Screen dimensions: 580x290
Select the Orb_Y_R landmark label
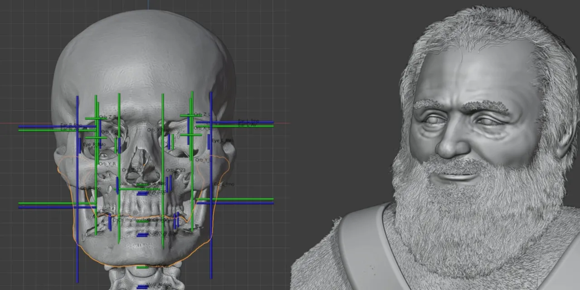107,163
